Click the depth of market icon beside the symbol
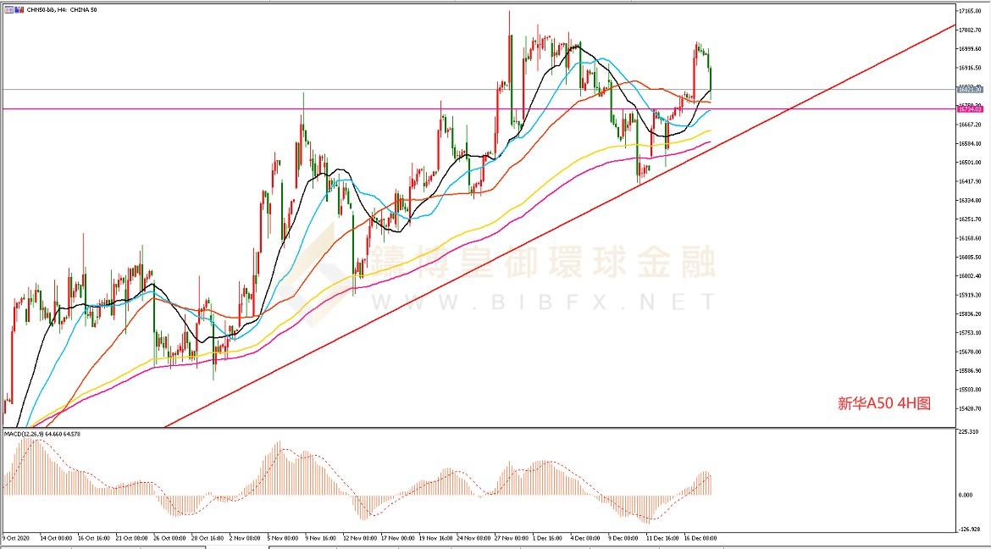Viewport: 991px width, 549px height. tap(19, 9)
